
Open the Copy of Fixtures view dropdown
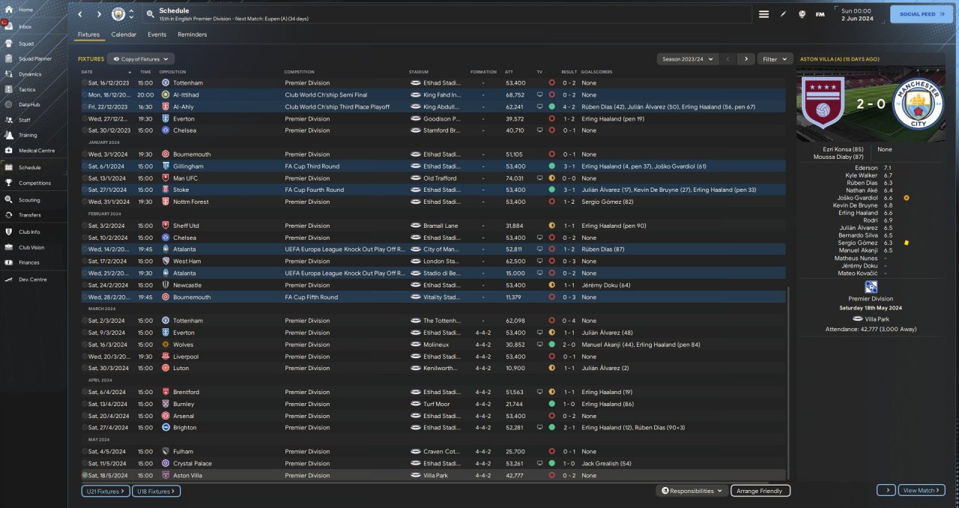[x=141, y=58]
